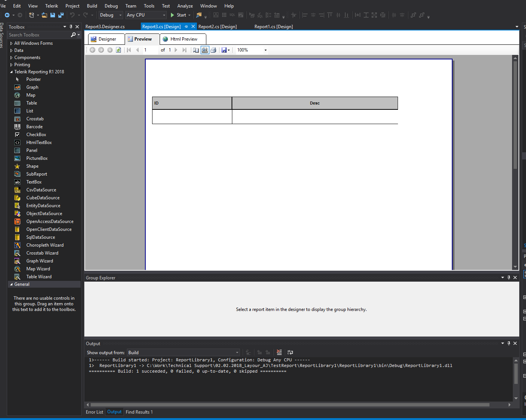Screen dimensions: 526x420
Task: Click the preview page number field
Action: point(150,50)
